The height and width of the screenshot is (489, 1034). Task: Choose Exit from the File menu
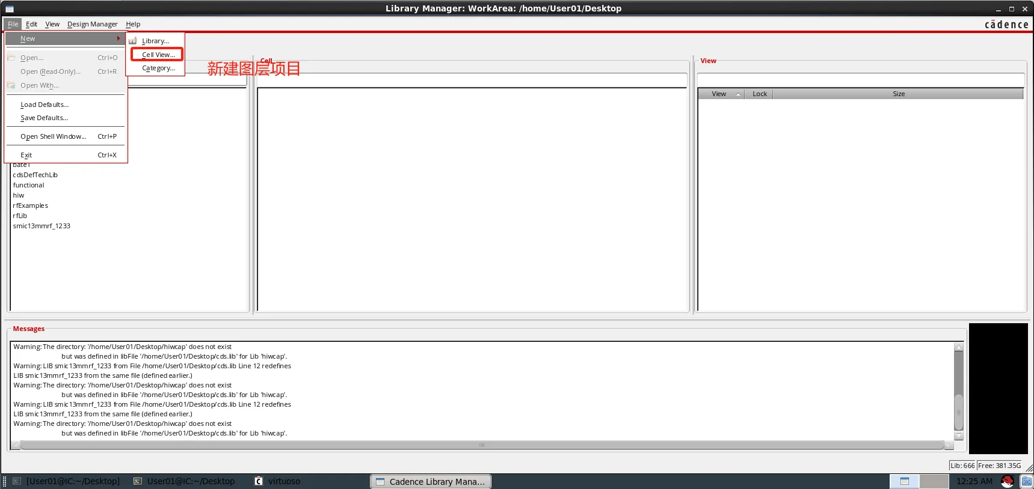click(x=26, y=155)
